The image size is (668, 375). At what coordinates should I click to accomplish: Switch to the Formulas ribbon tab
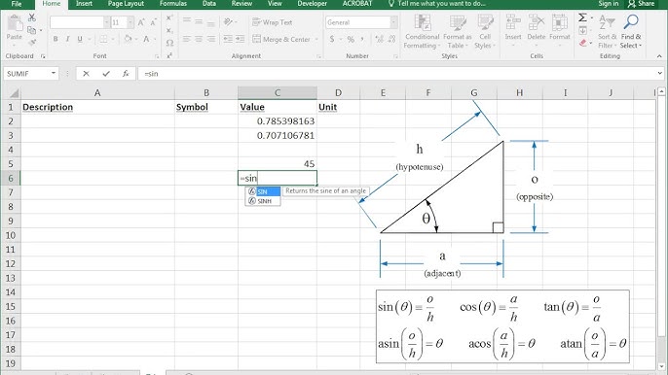(x=173, y=4)
